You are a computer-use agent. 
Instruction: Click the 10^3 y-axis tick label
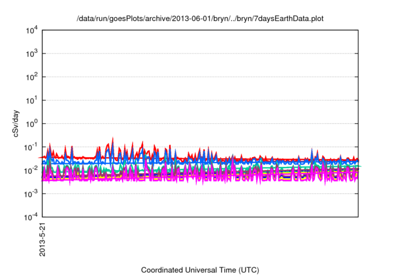[31, 53]
